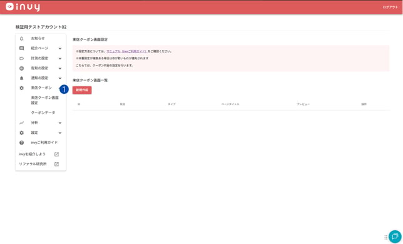Click the 通知の設定 filled bell icon
This screenshot has height=244, width=403.
[21, 78]
